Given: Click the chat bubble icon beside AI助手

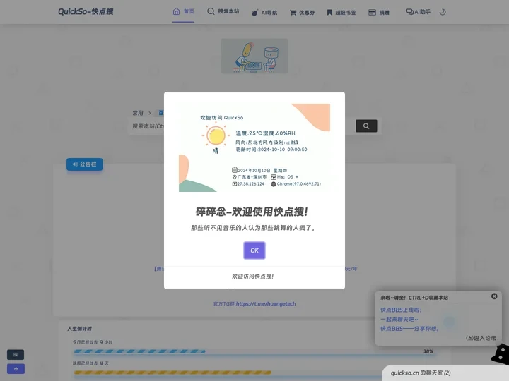Looking at the screenshot, I should click(409, 12).
